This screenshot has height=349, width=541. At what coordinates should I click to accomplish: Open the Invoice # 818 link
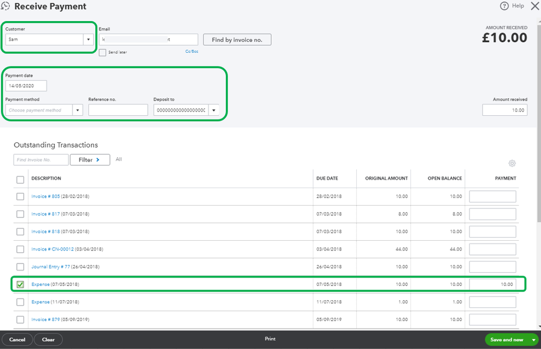pos(45,232)
